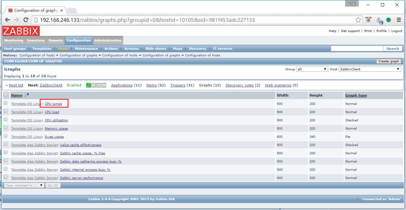Open the translate extension icon
406x210 pixels.
(x=368, y=20)
